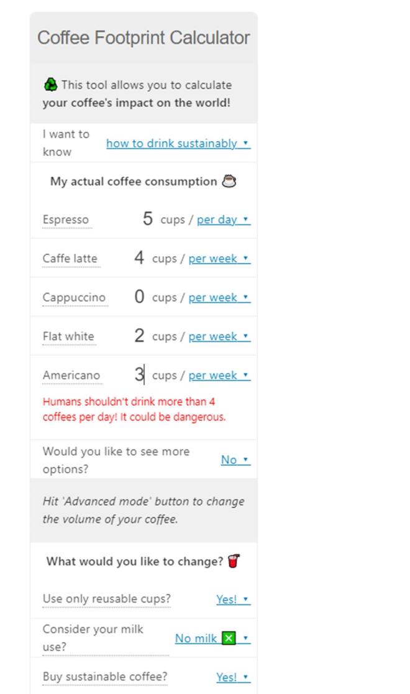This screenshot has height=694, width=410.
Task: Change sustainable coffee 'Yes!' option
Action: pos(232,677)
